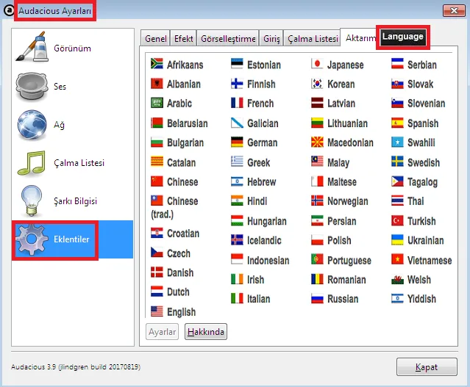Click the Arabic flag icon
This screenshot has height=387, width=470.
pos(157,103)
